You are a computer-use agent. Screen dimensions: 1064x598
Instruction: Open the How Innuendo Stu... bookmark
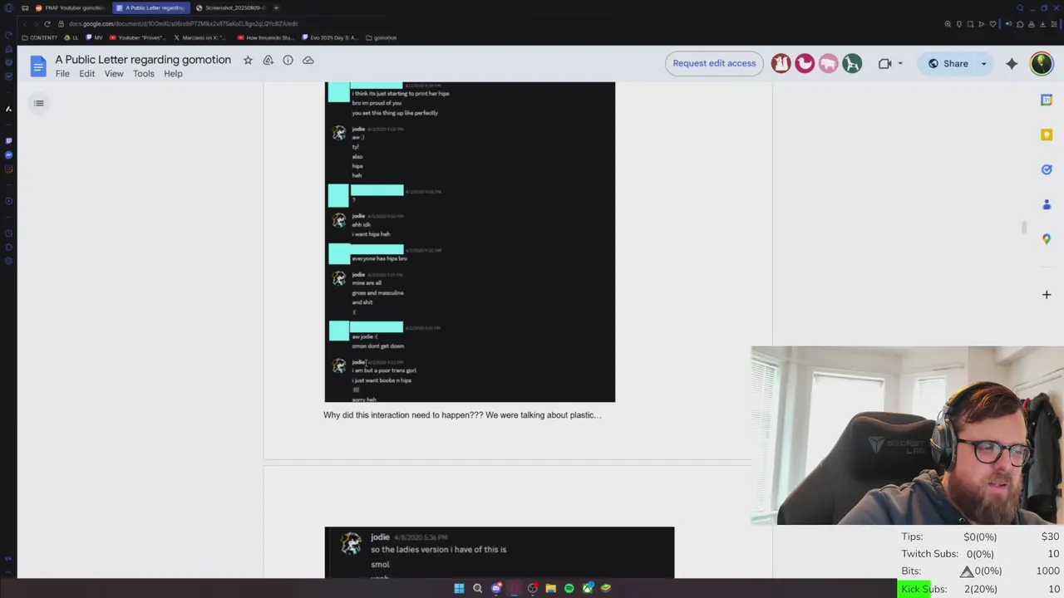pyautogui.click(x=266, y=37)
